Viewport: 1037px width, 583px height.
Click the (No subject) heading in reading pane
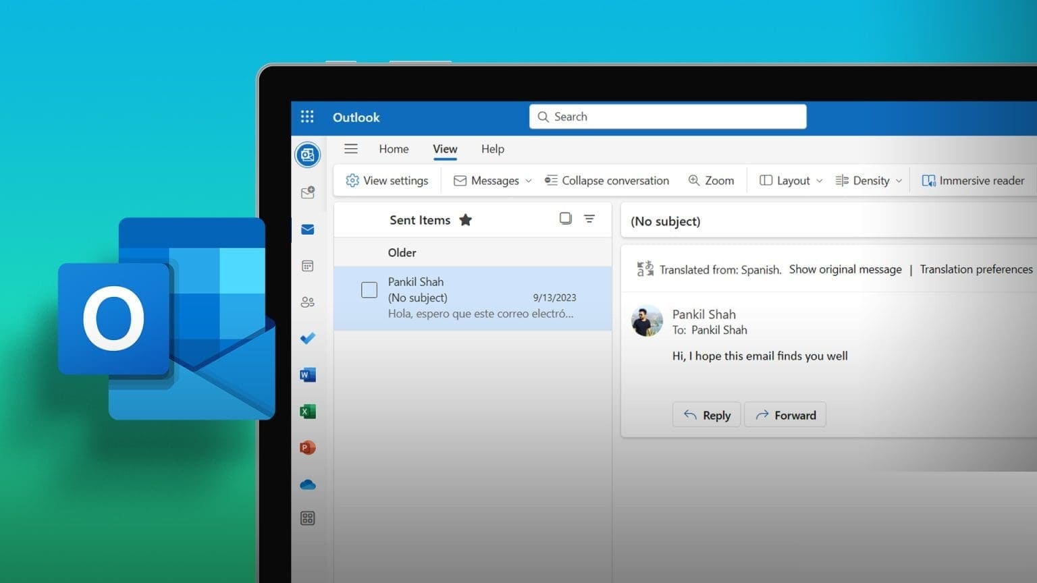[666, 221]
